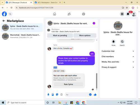Click Mark as pending button

pyautogui.click(x=60, y=36)
